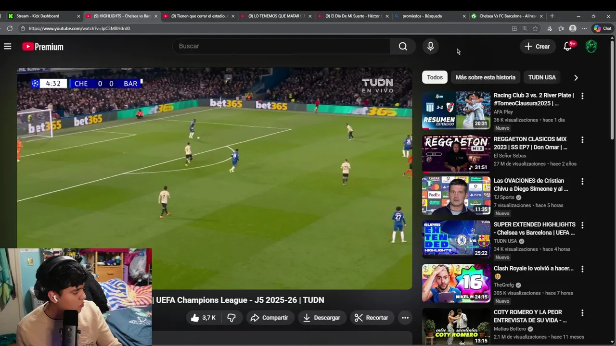Select the TUDN USA filter chip
The height and width of the screenshot is (346, 616).
point(542,77)
